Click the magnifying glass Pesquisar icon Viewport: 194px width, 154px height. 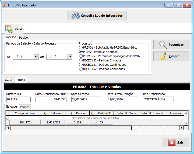[163, 45]
